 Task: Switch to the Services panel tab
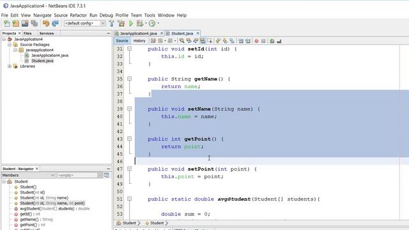pyautogui.click(x=47, y=33)
